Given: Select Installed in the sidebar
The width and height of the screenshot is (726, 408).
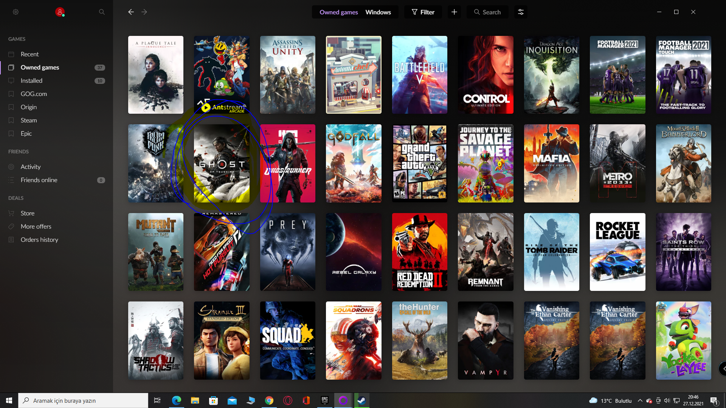Looking at the screenshot, I should point(31,80).
